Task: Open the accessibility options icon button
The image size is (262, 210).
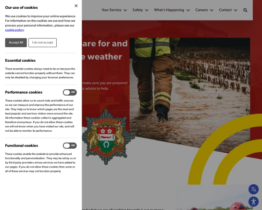Action: click(x=253, y=201)
